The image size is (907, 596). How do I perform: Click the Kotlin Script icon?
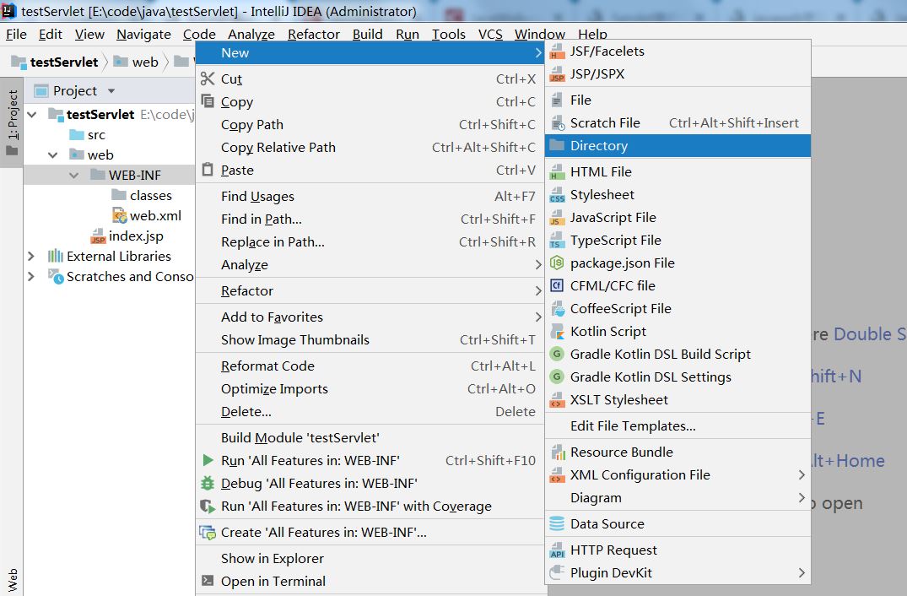pyautogui.click(x=557, y=331)
